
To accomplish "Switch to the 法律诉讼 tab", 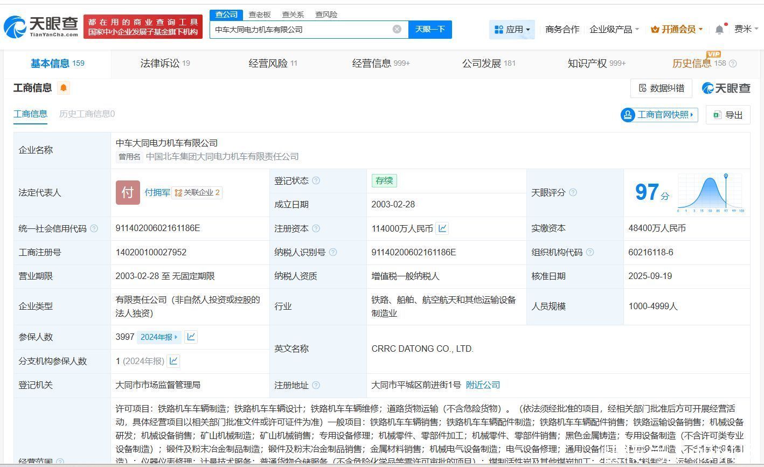I will [165, 64].
